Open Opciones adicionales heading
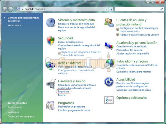Viewport: 166px width, 124px height. coord(131,98)
